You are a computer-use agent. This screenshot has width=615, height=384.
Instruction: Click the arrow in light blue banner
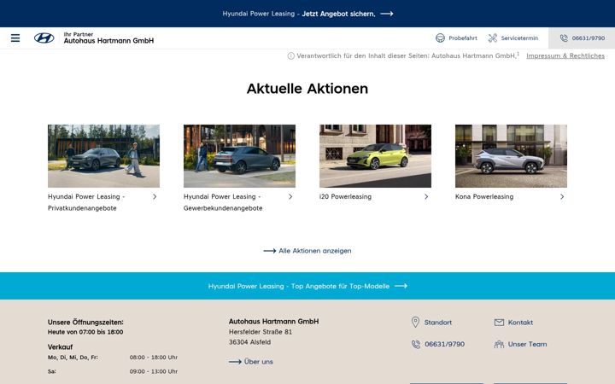point(401,286)
